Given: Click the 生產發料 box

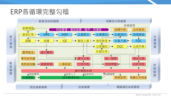Looking at the screenshot, I should (120, 34).
